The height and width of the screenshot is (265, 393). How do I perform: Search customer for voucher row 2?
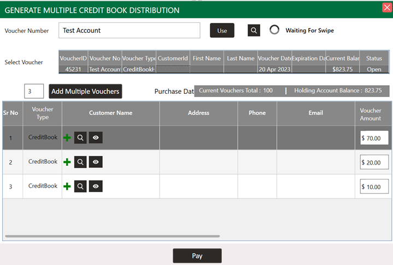[80, 162]
